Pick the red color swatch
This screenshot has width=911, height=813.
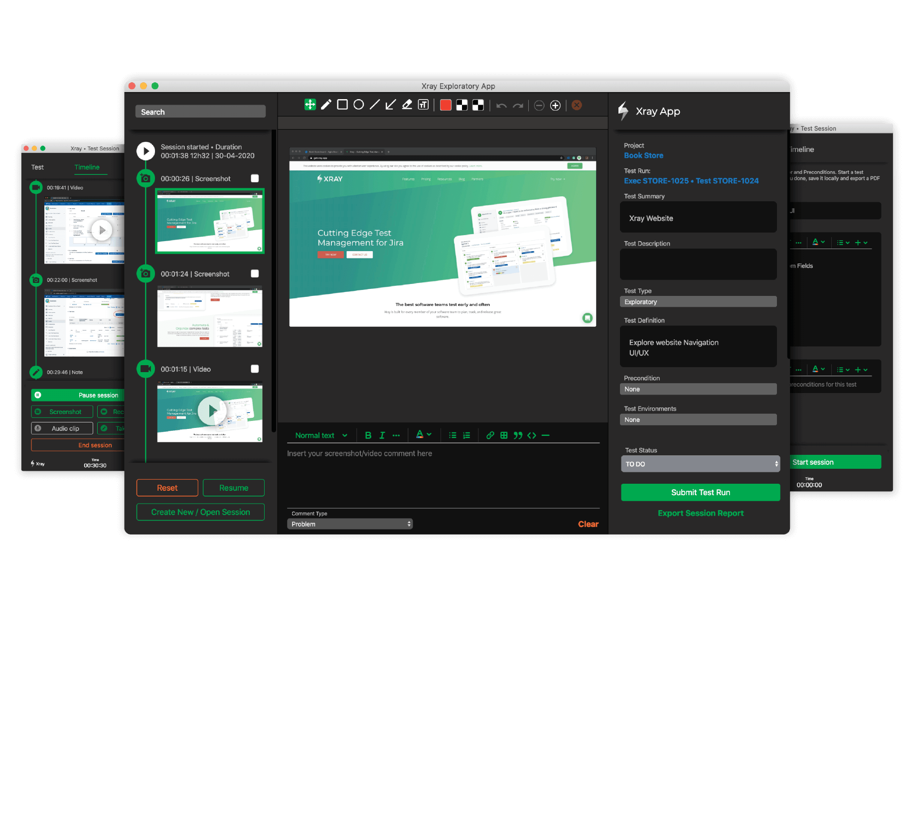coord(446,105)
